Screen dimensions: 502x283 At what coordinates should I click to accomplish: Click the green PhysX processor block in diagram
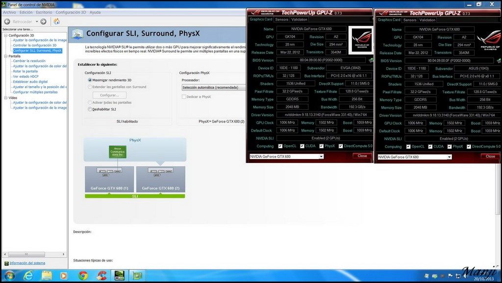click(x=118, y=152)
